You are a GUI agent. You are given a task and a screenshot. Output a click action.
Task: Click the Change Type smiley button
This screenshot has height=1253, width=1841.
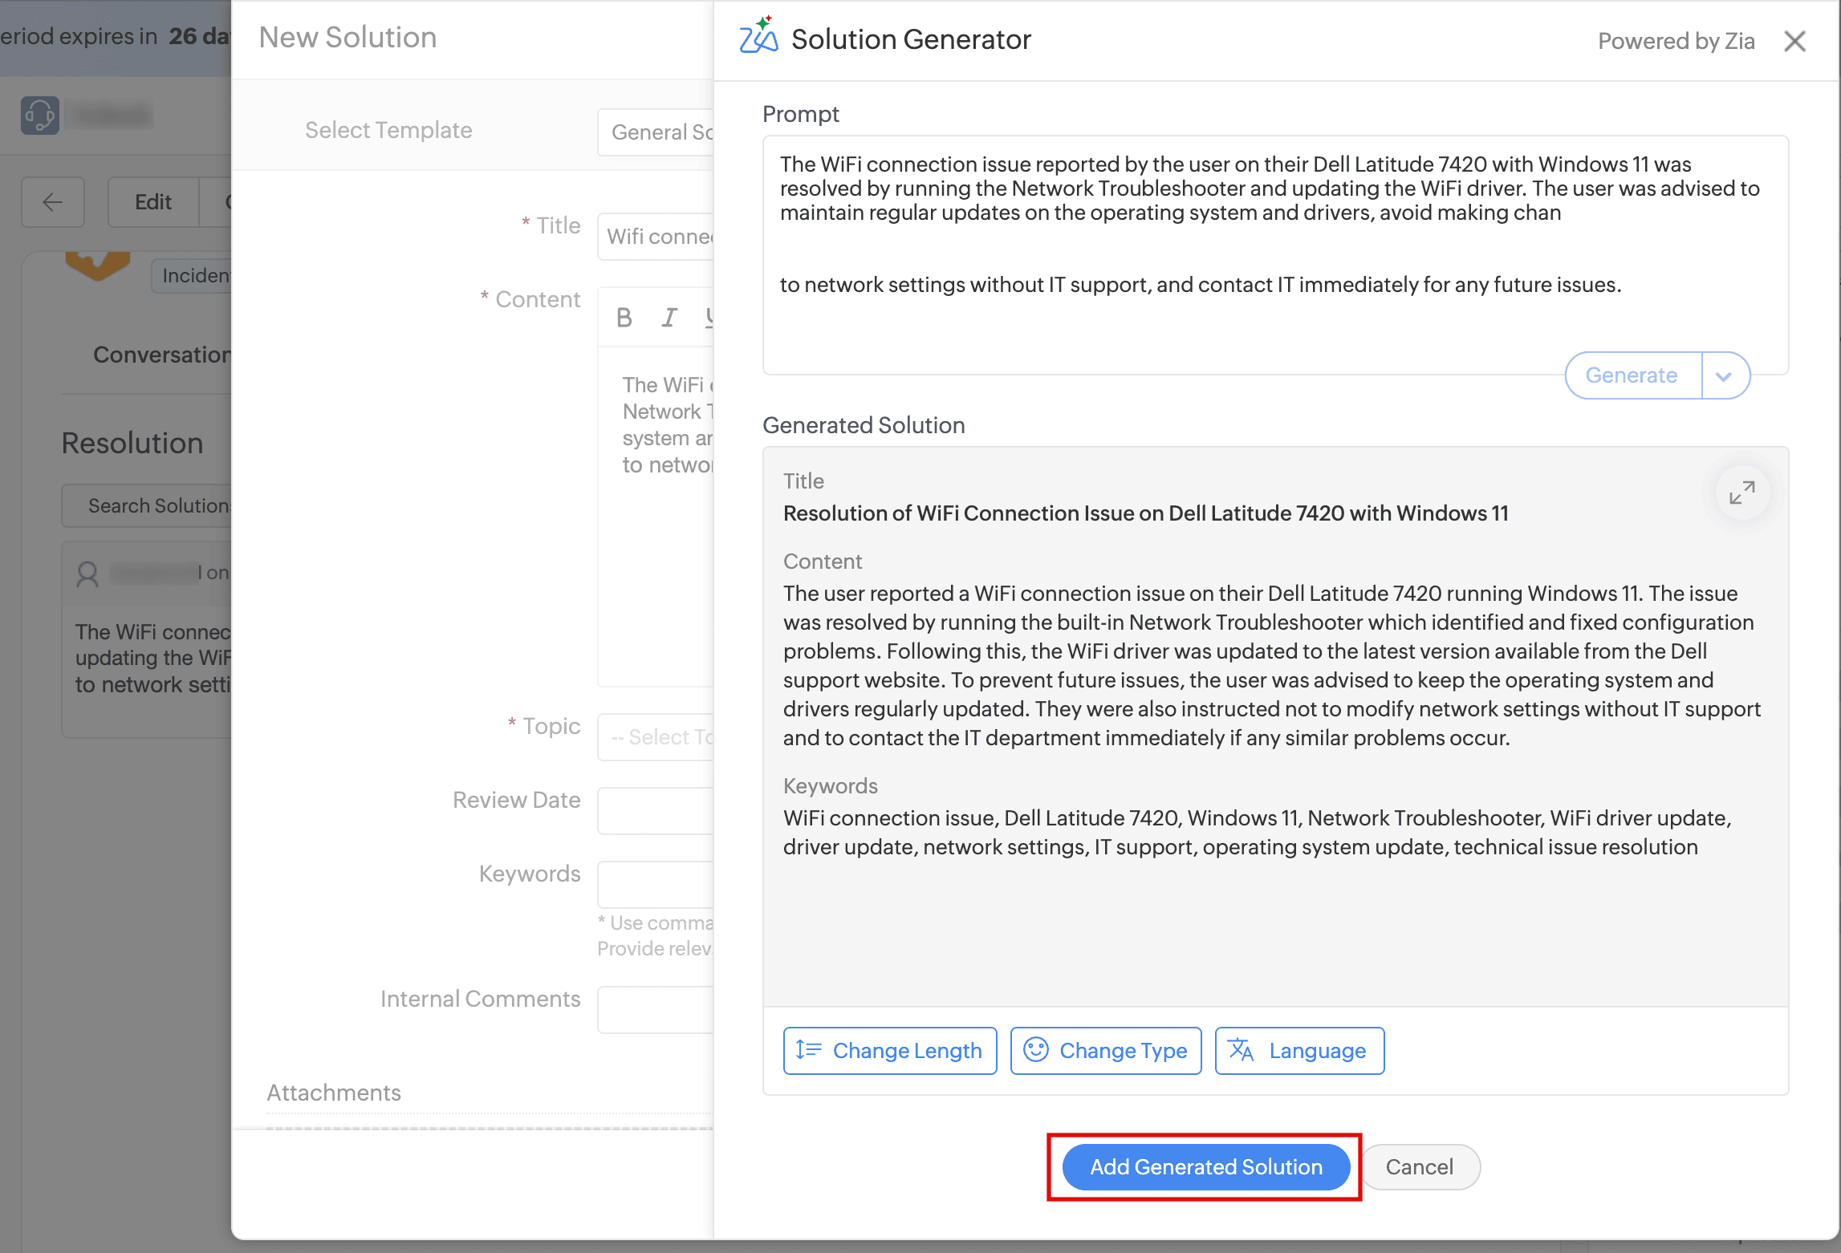click(x=1106, y=1051)
